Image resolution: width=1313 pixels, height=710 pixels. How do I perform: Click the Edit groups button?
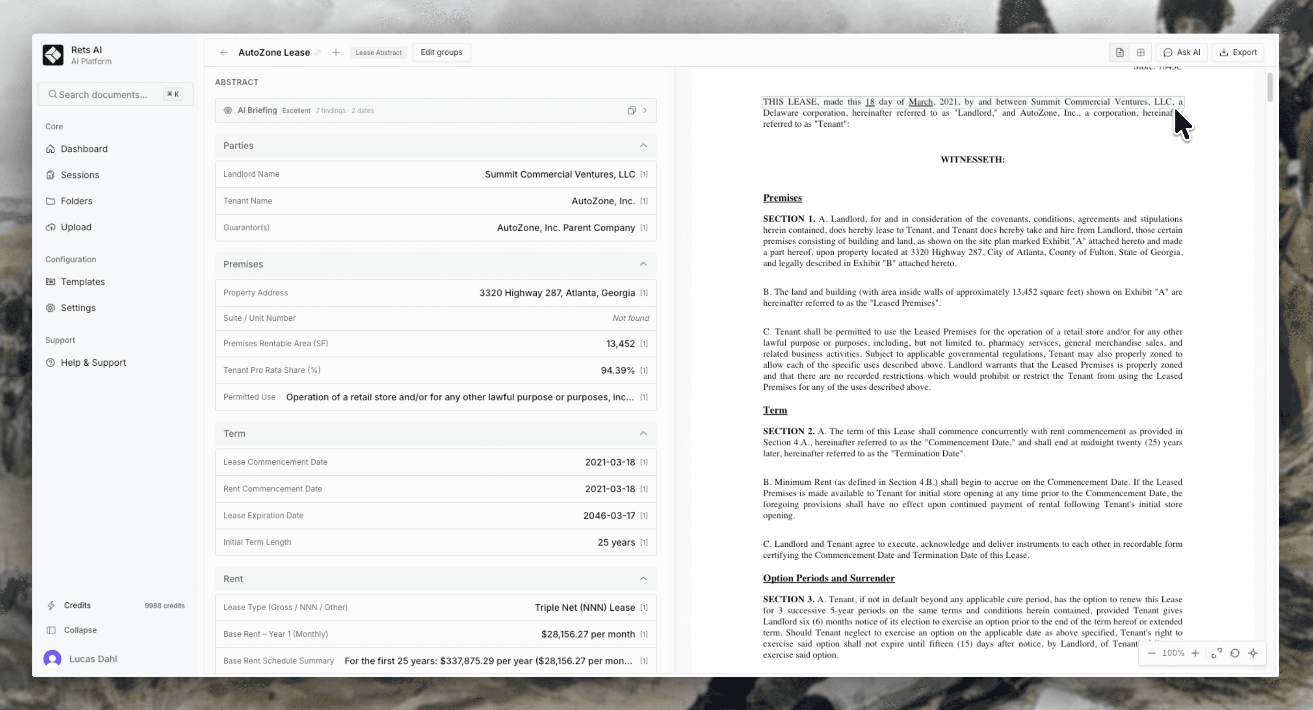click(441, 53)
